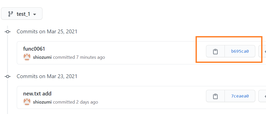Click the commit node icon for Mar 23
Screen dimensions: 266x114
coord(8,77)
